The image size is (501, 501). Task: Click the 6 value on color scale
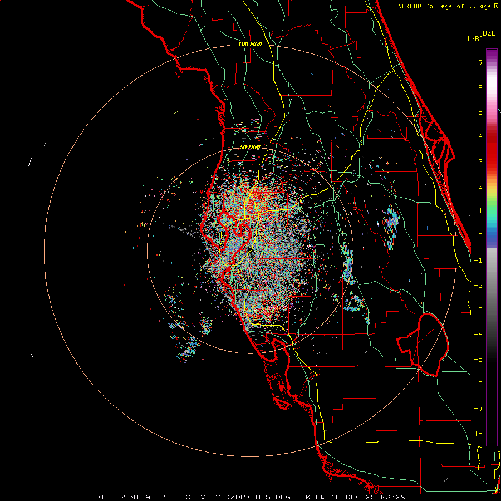(480, 87)
